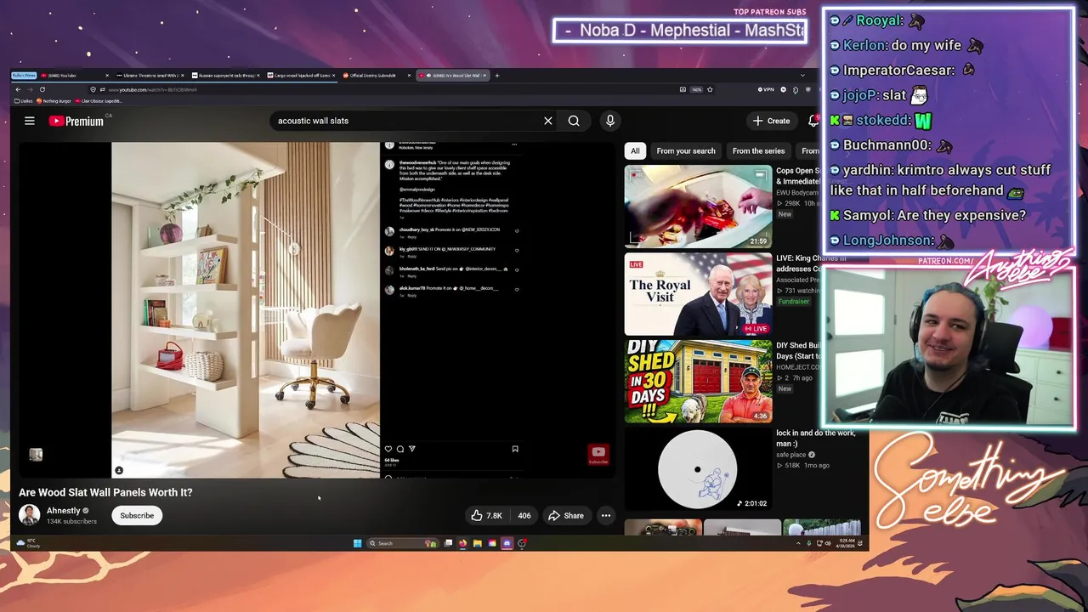Click the taskbar clock showing 9:28 AM
Viewport: 1088px width, 612px height.
click(847, 543)
